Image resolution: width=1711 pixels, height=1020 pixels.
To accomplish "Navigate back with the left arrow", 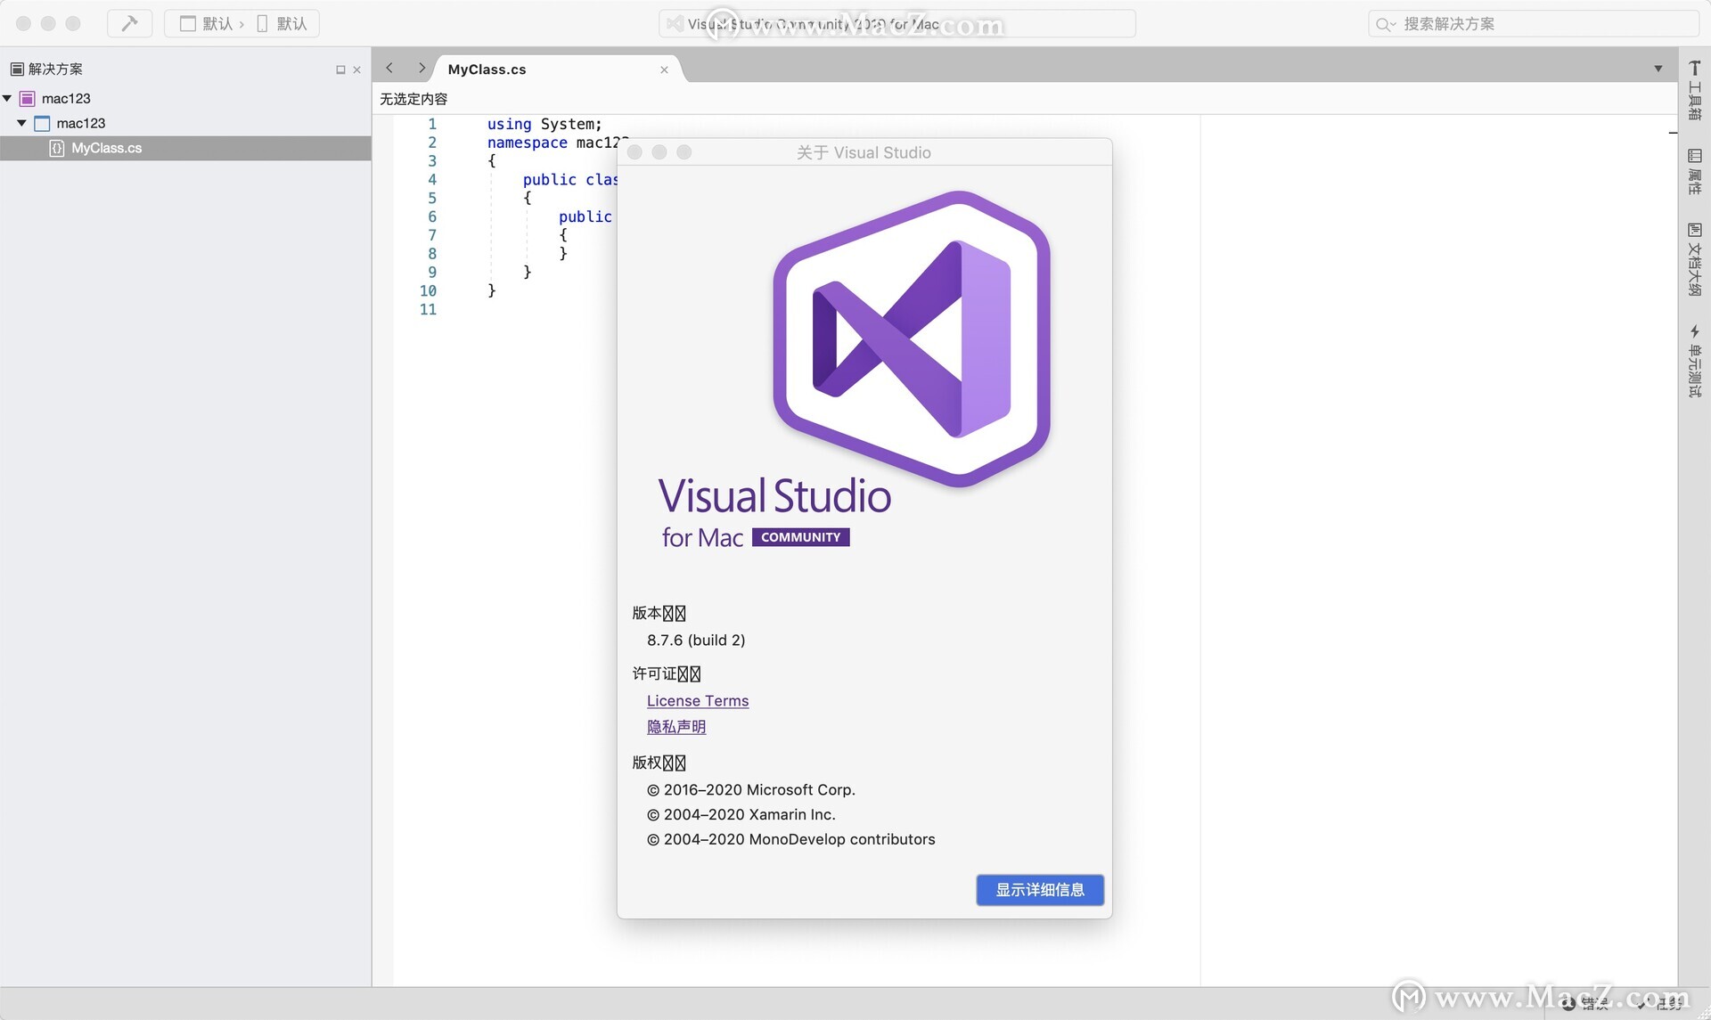I will [x=389, y=68].
